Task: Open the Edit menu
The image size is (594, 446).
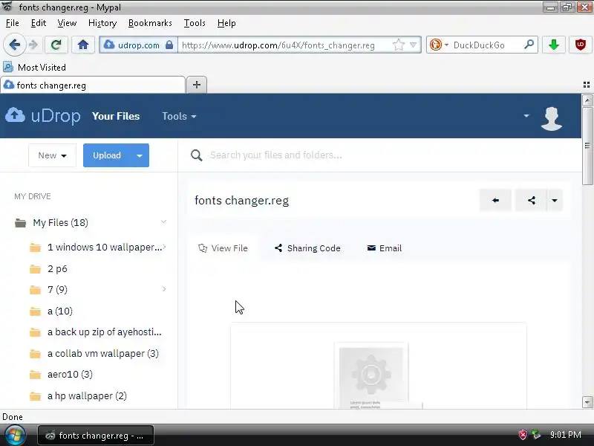Action: [x=39, y=23]
